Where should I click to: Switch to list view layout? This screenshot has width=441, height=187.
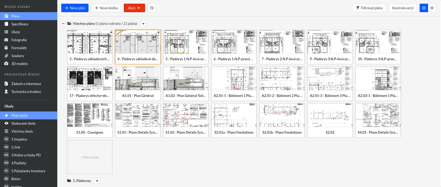coord(432,8)
